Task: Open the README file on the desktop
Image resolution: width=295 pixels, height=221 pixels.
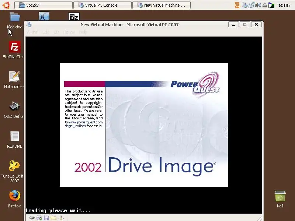Action: (x=14, y=140)
